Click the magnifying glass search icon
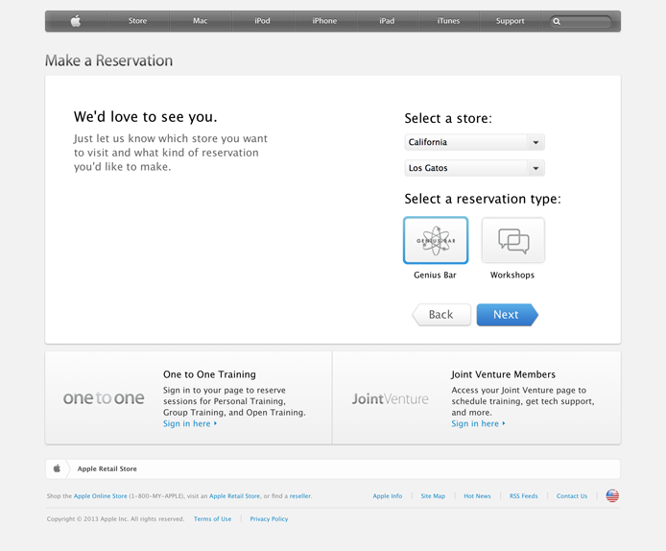This screenshot has height=551, width=666. (x=557, y=21)
